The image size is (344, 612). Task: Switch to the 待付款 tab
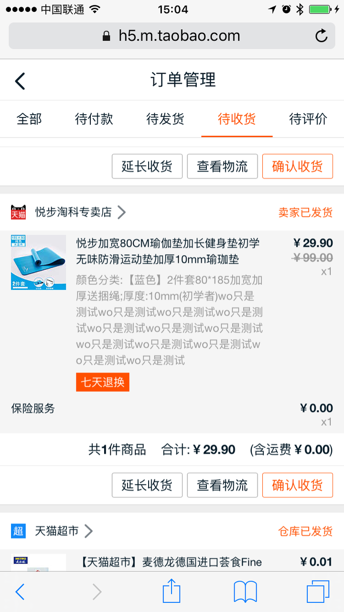94,120
